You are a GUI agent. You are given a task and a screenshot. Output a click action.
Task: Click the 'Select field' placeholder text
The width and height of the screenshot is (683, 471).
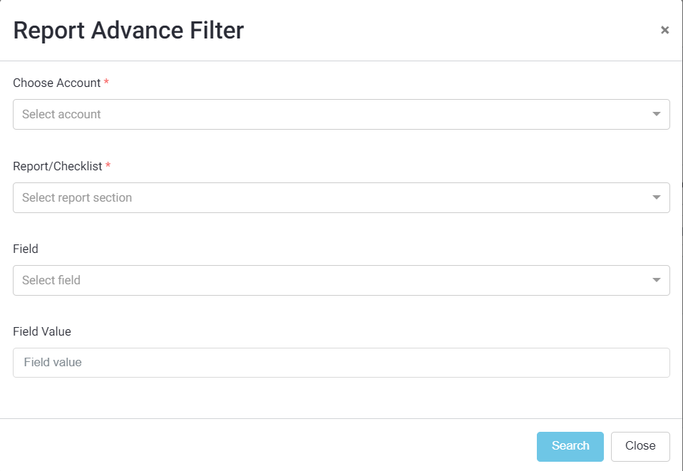pos(51,280)
